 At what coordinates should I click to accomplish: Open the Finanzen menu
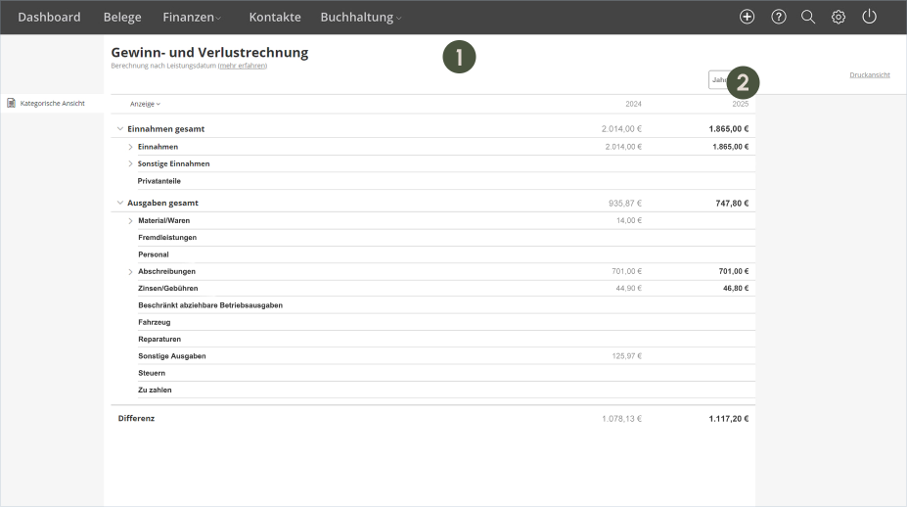click(x=192, y=18)
